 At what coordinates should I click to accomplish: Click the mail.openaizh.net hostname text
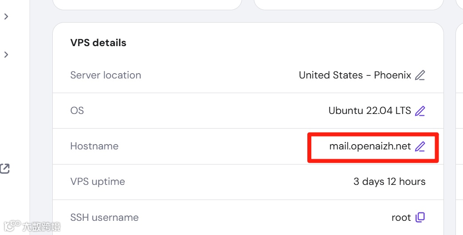(x=370, y=146)
